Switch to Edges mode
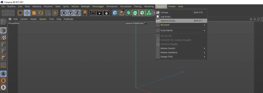Image resolution: width=263 pixels, height=93 pixels. pyautogui.click(x=4, y=51)
